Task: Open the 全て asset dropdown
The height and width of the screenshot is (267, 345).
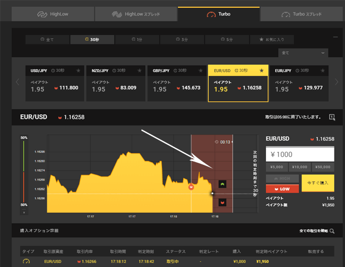Action: pos(303,53)
